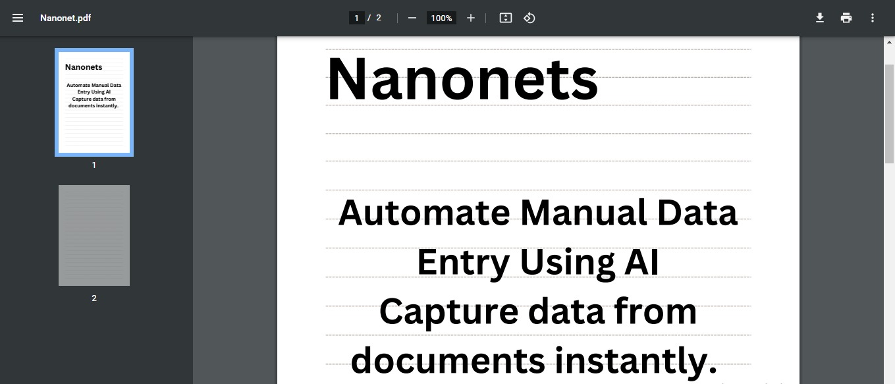
Task: Click the zoom out minus icon
Action: click(x=412, y=18)
